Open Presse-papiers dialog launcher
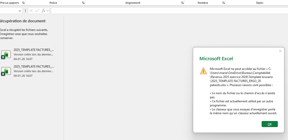This screenshot has width=288, height=140. [x=23, y=3]
